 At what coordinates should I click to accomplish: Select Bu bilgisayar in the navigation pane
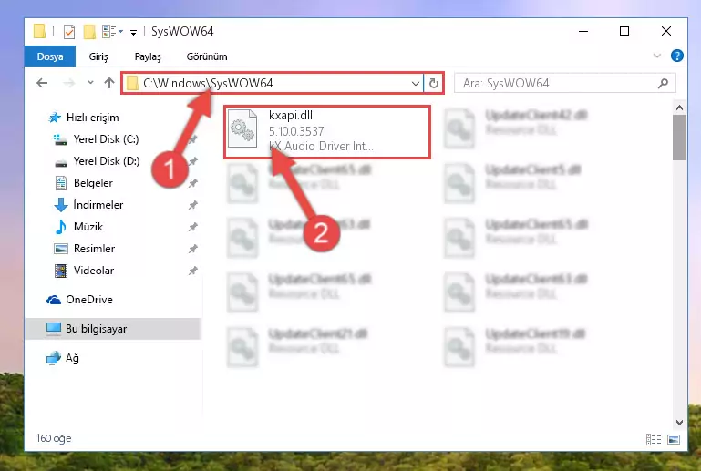point(113,329)
